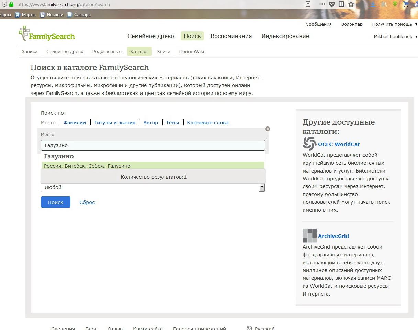The height and width of the screenshot is (330, 418).
Task: Click green padlock site security icon
Action: (11, 4)
